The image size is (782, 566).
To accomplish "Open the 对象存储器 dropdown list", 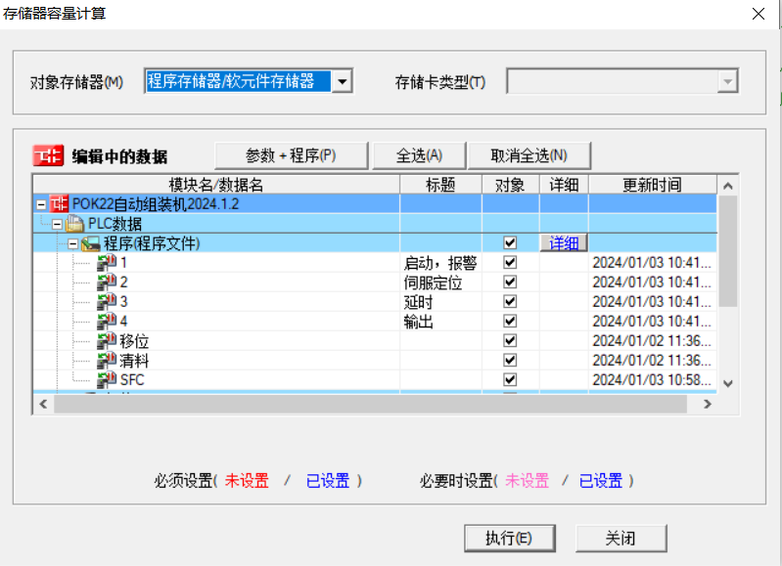I will 342,82.
